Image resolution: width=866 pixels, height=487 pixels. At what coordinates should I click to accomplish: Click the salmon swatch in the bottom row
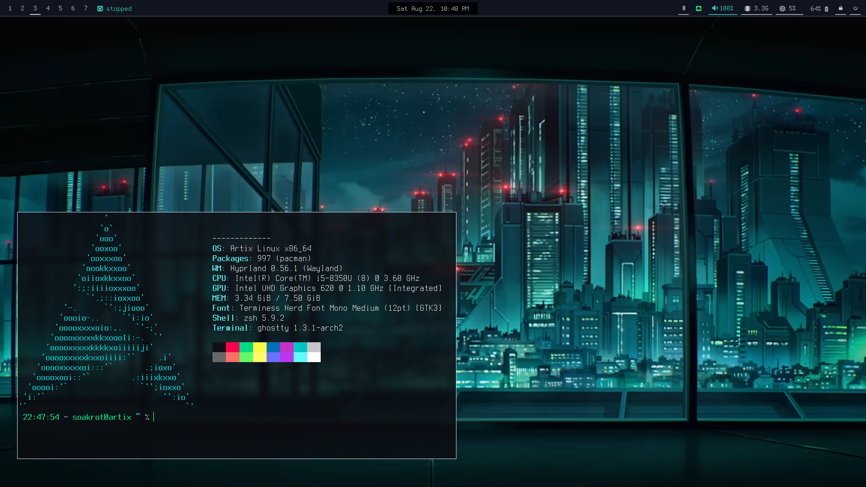pyautogui.click(x=233, y=357)
